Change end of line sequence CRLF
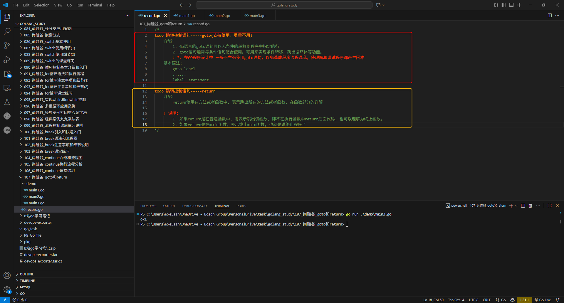This screenshot has width=564, height=303. point(487,300)
